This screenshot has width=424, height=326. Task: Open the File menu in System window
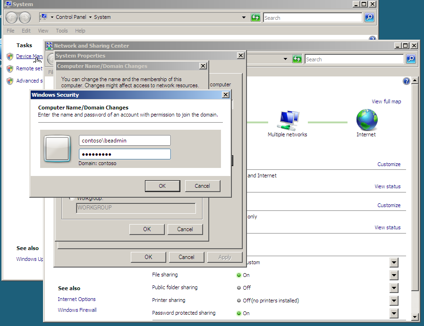point(10,31)
